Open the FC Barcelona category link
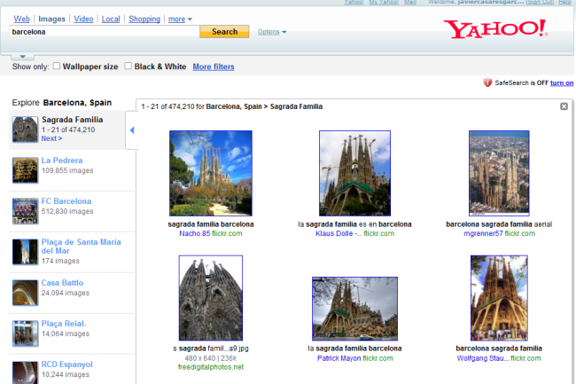This screenshot has height=384, width=576. [x=66, y=201]
